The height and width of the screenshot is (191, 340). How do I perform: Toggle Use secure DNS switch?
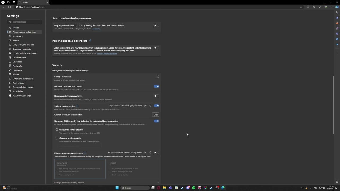pyautogui.click(x=156, y=121)
